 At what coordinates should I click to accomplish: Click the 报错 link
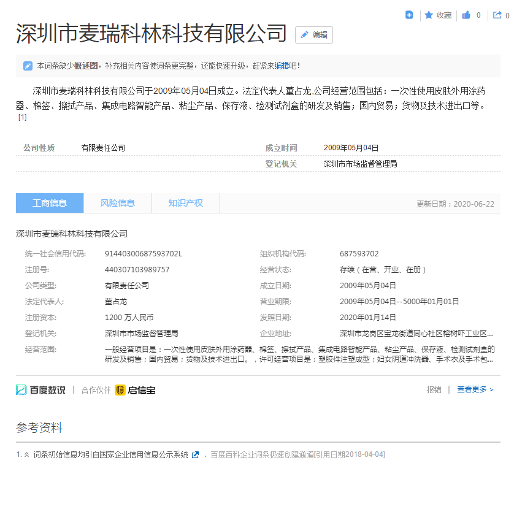tap(434, 389)
